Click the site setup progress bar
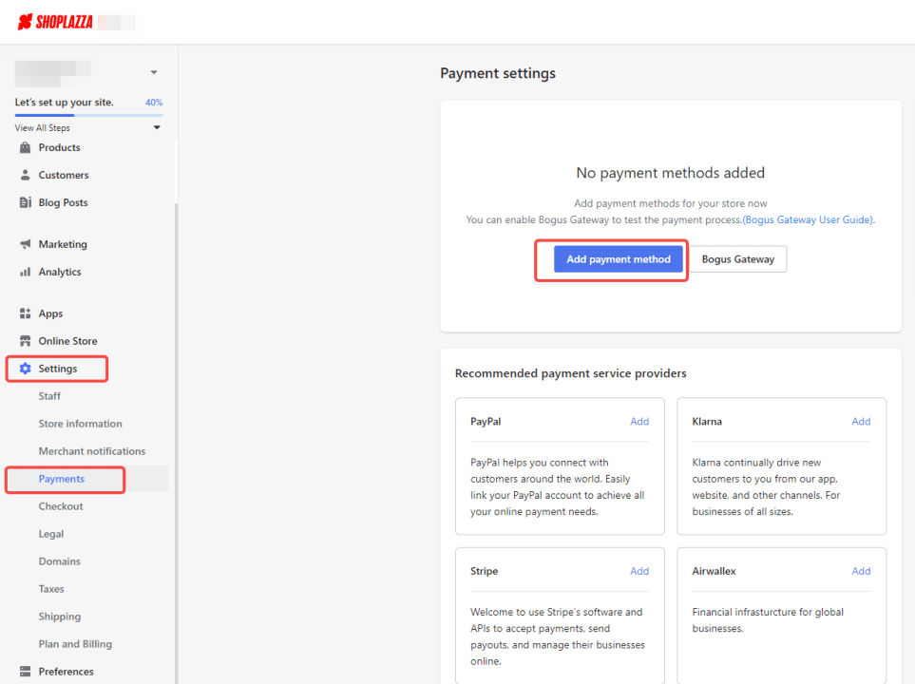915x684 pixels. click(88, 116)
